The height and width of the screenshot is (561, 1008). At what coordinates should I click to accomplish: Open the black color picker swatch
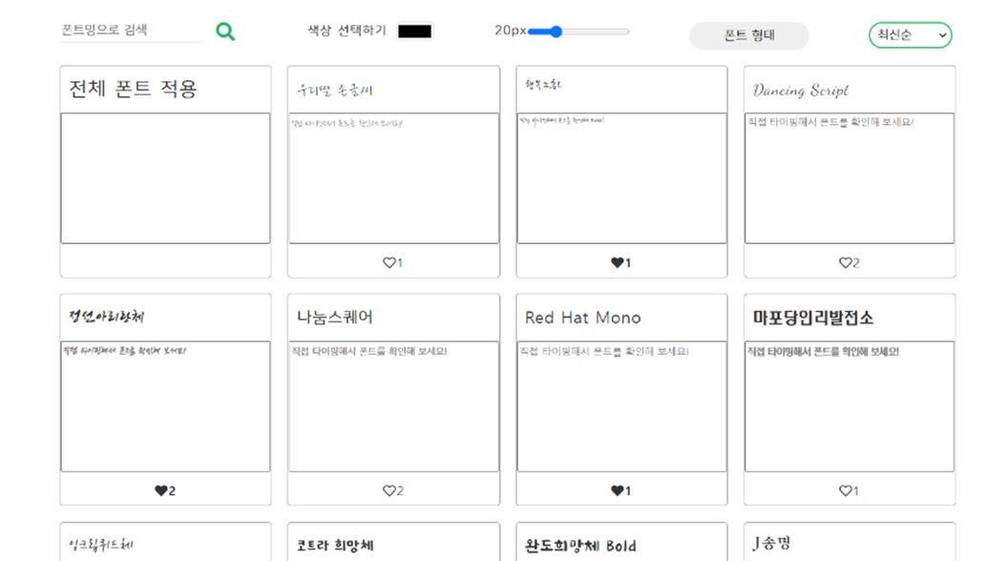tap(414, 31)
